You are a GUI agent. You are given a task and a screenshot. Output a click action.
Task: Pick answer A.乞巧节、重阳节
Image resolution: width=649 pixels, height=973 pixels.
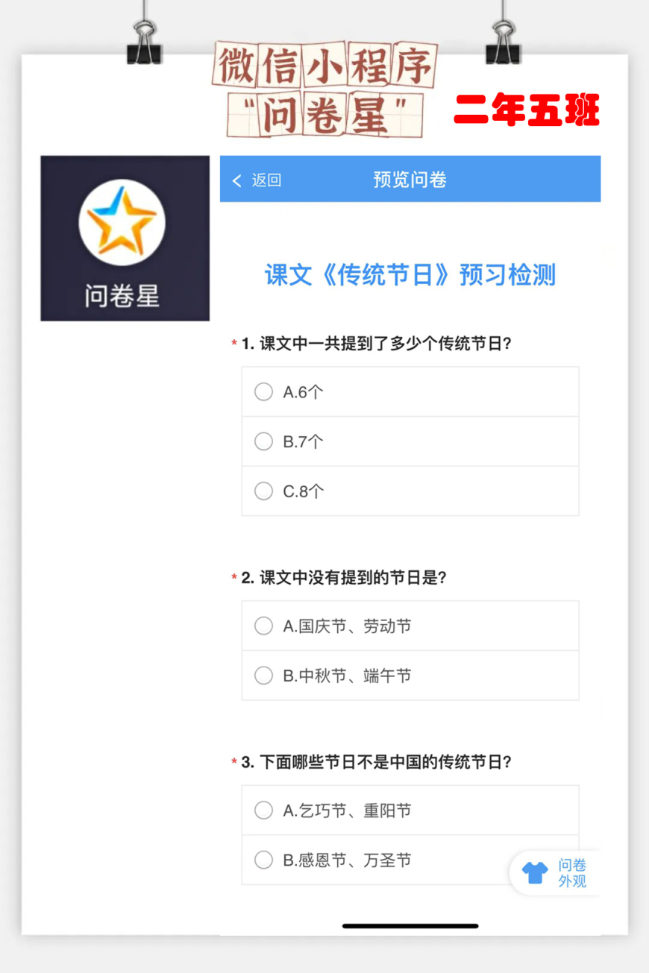[263, 810]
